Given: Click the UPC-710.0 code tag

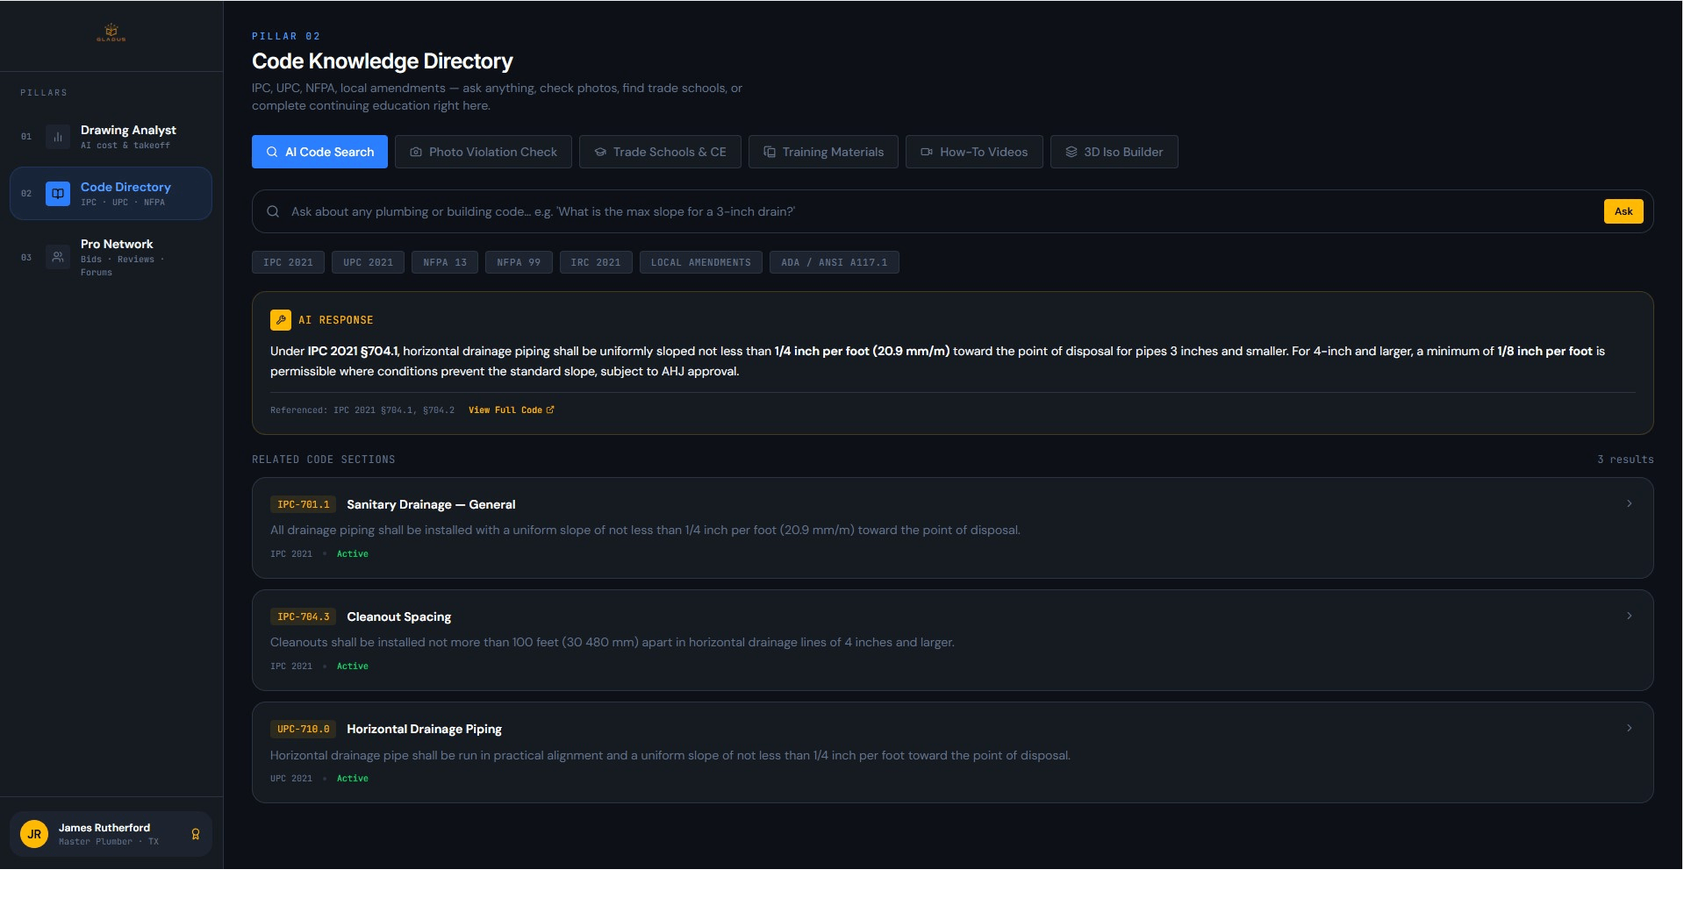Looking at the screenshot, I should coord(303,729).
